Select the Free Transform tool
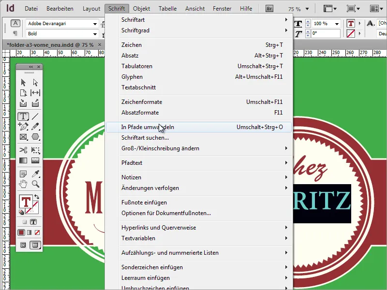The width and height of the screenshot is (387, 290). pyautogui.click(x=35, y=150)
